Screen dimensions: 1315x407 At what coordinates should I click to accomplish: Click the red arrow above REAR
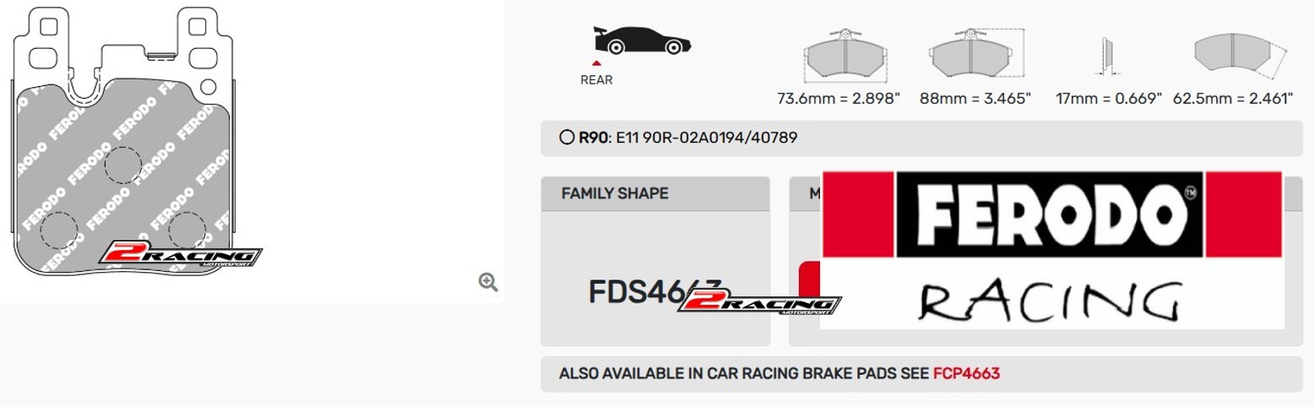click(596, 62)
